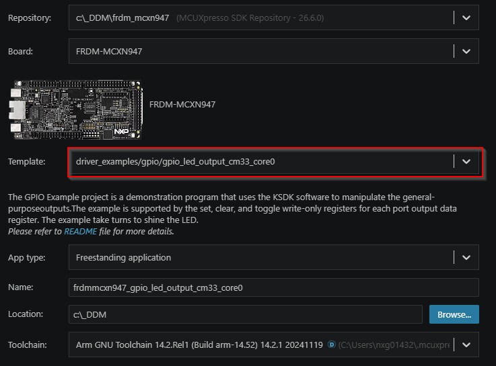Viewport: 496px width, 366px height.
Task: Click the blue default-toolchain icon in Toolchain field
Action: tap(331, 345)
